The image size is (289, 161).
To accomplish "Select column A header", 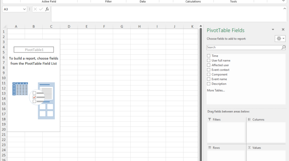I will coord(16,26).
